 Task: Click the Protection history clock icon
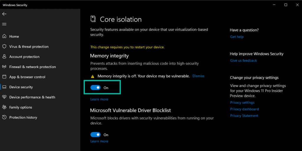tap(4, 117)
